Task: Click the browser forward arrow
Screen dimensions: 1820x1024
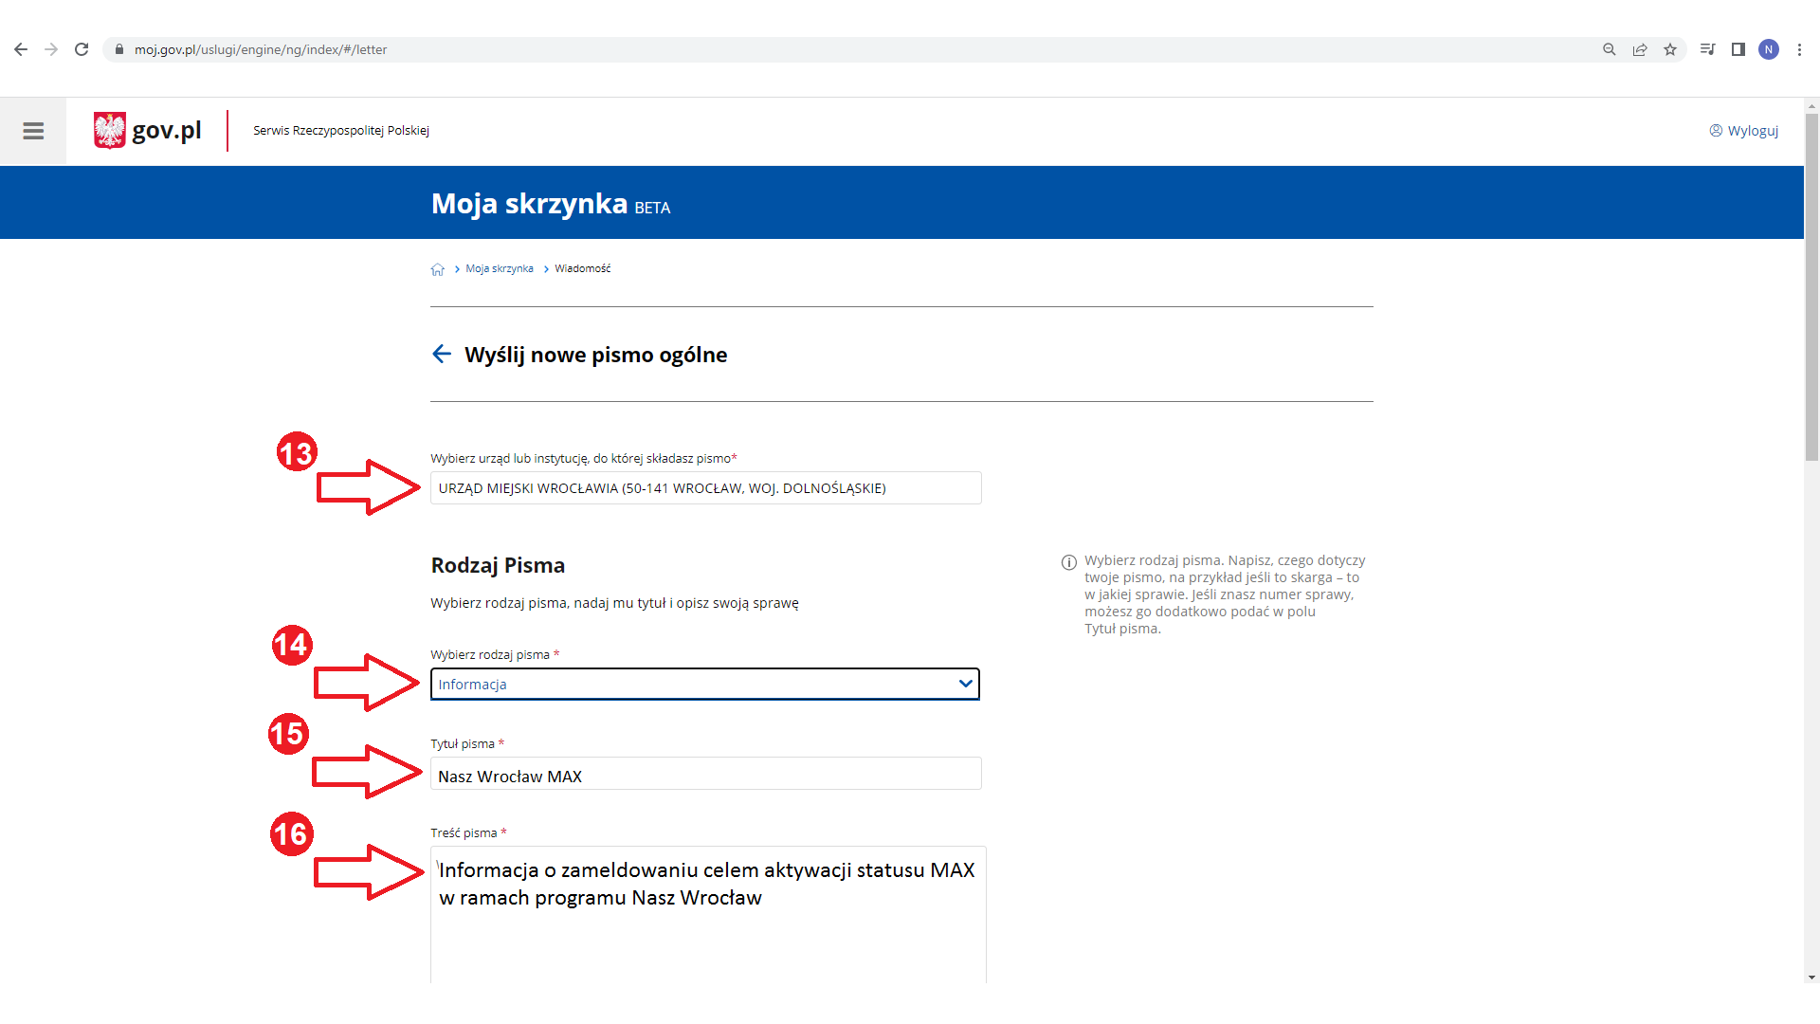Action: coord(51,49)
